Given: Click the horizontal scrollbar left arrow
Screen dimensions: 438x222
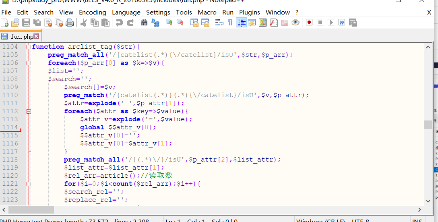Looking at the screenshot, I should [x=4, y=210].
